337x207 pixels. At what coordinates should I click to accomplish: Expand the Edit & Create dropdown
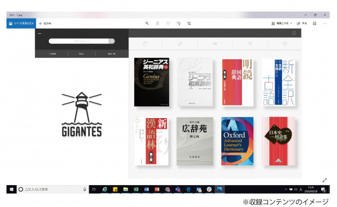coord(281,23)
